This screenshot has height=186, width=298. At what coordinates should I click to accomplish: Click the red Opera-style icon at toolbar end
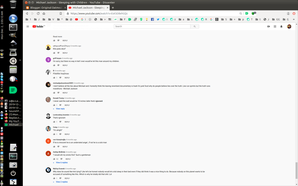294,13
